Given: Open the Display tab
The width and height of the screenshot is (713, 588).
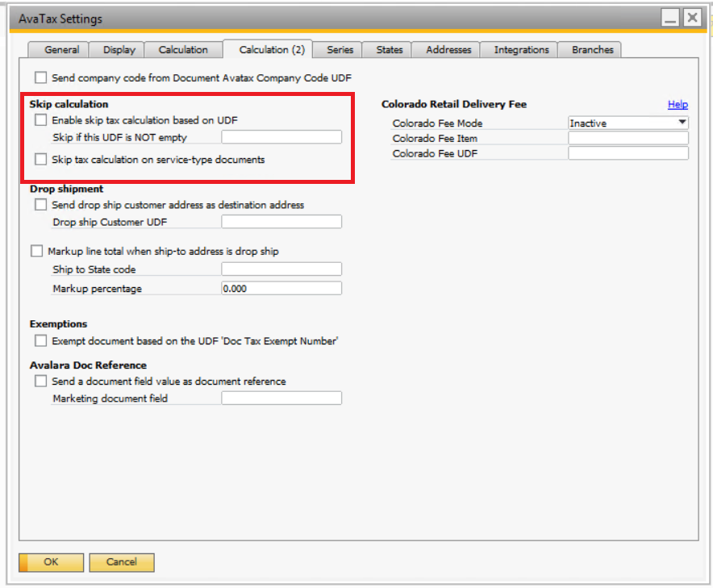Looking at the screenshot, I should tap(116, 49).
